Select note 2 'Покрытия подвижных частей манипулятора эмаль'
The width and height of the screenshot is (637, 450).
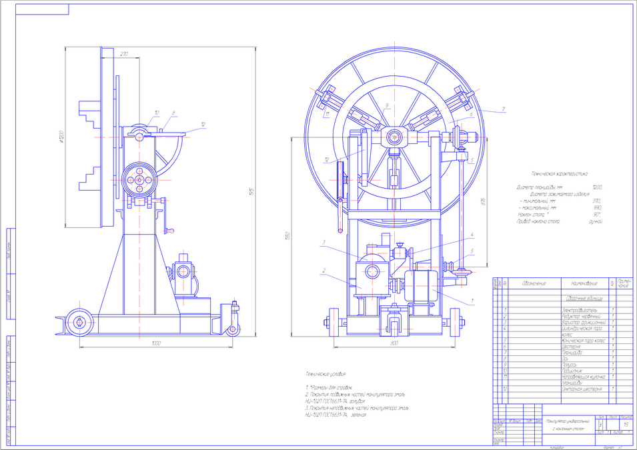tap(355, 395)
